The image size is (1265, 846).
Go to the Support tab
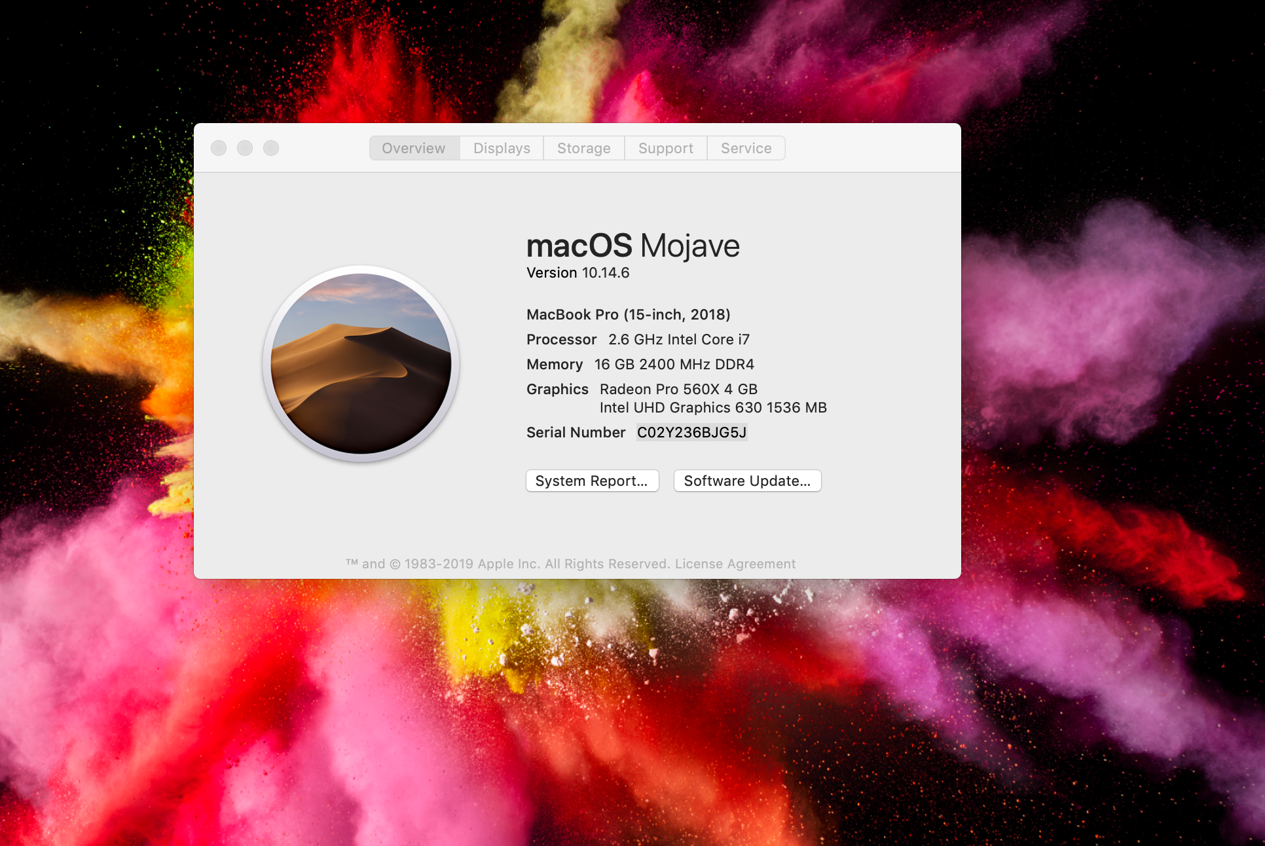tap(665, 148)
